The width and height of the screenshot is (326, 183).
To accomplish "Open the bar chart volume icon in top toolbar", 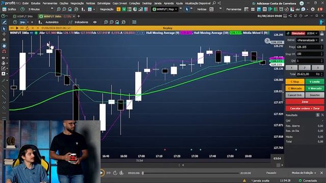I will 141,9.
